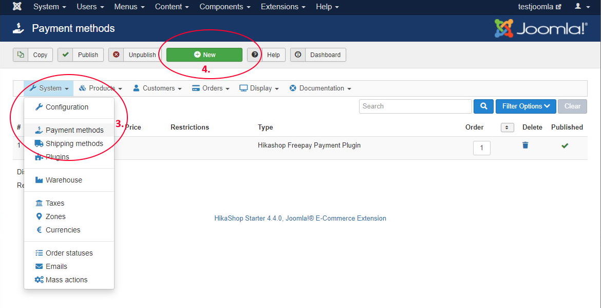This screenshot has width=601, height=308.
Task: Expand the Customers dropdown menu
Action: (157, 88)
